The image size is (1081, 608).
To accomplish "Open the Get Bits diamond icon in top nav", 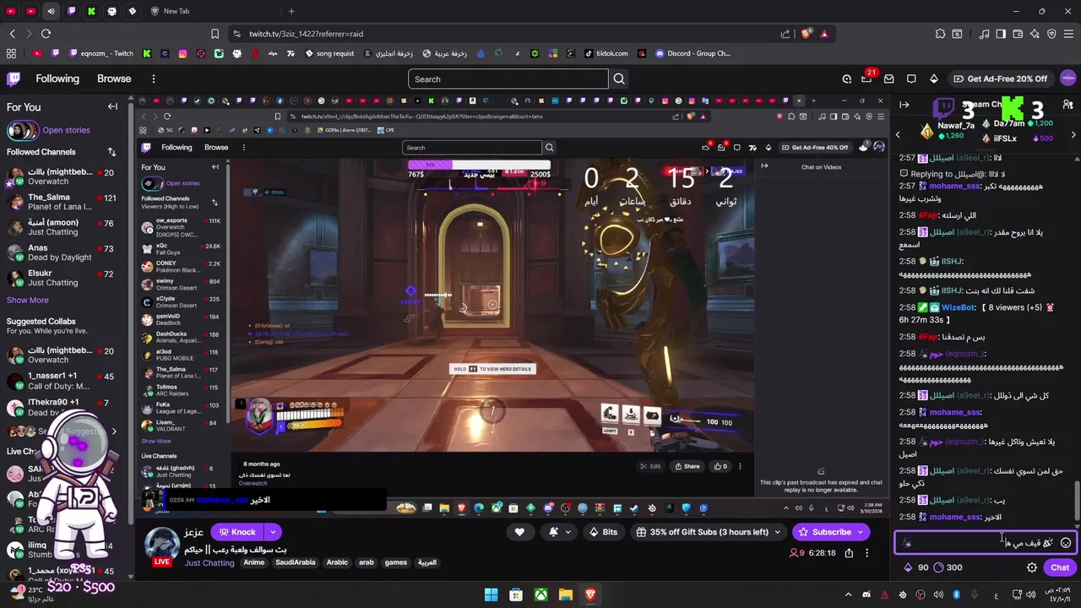I will [933, 79].
